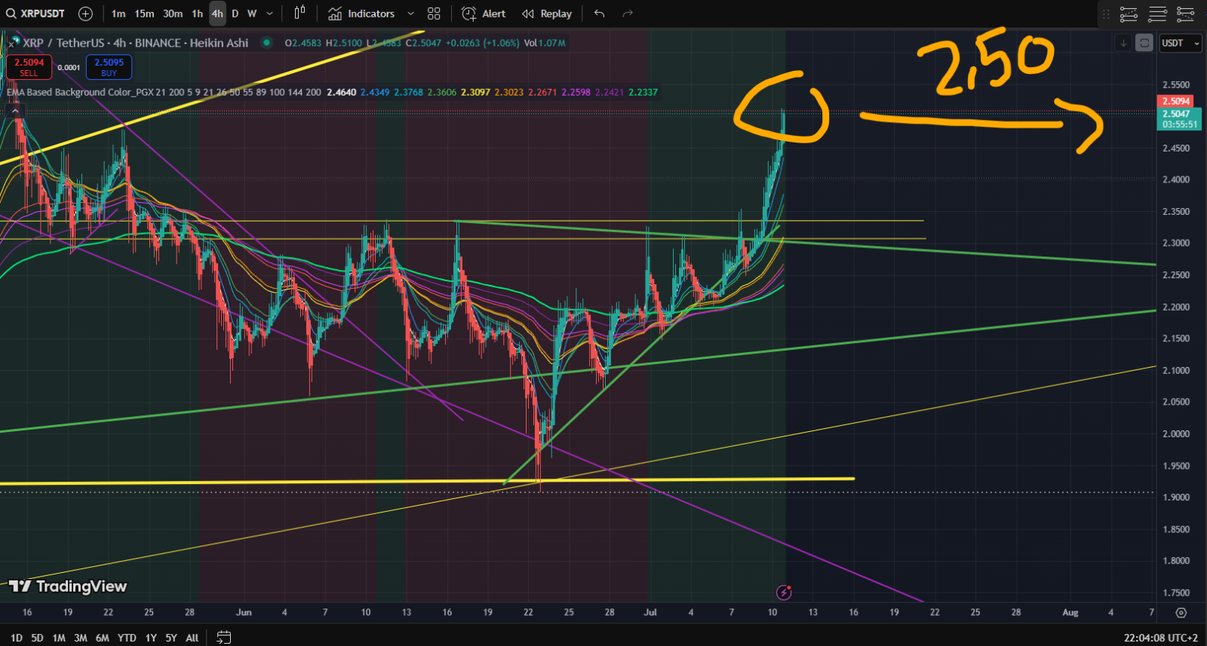Click the TradingView logo

[x=68, y=586]
